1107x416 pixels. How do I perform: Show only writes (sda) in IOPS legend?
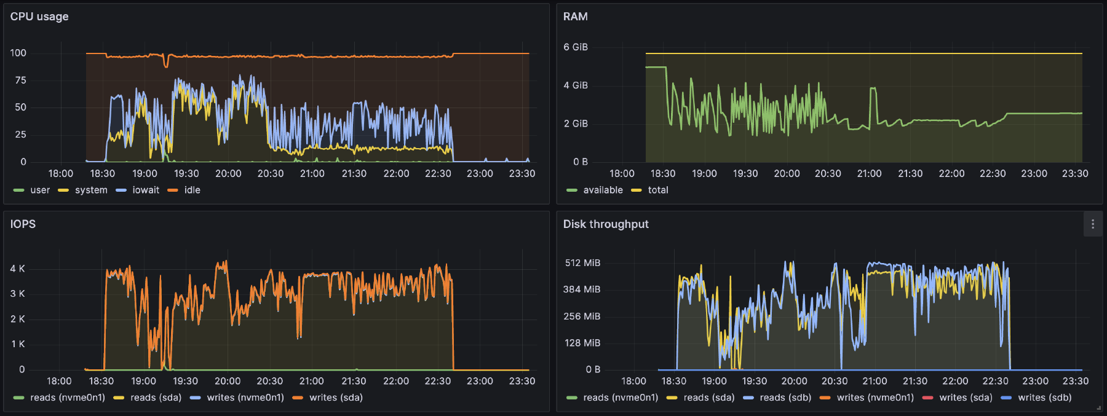pos(336,398)
